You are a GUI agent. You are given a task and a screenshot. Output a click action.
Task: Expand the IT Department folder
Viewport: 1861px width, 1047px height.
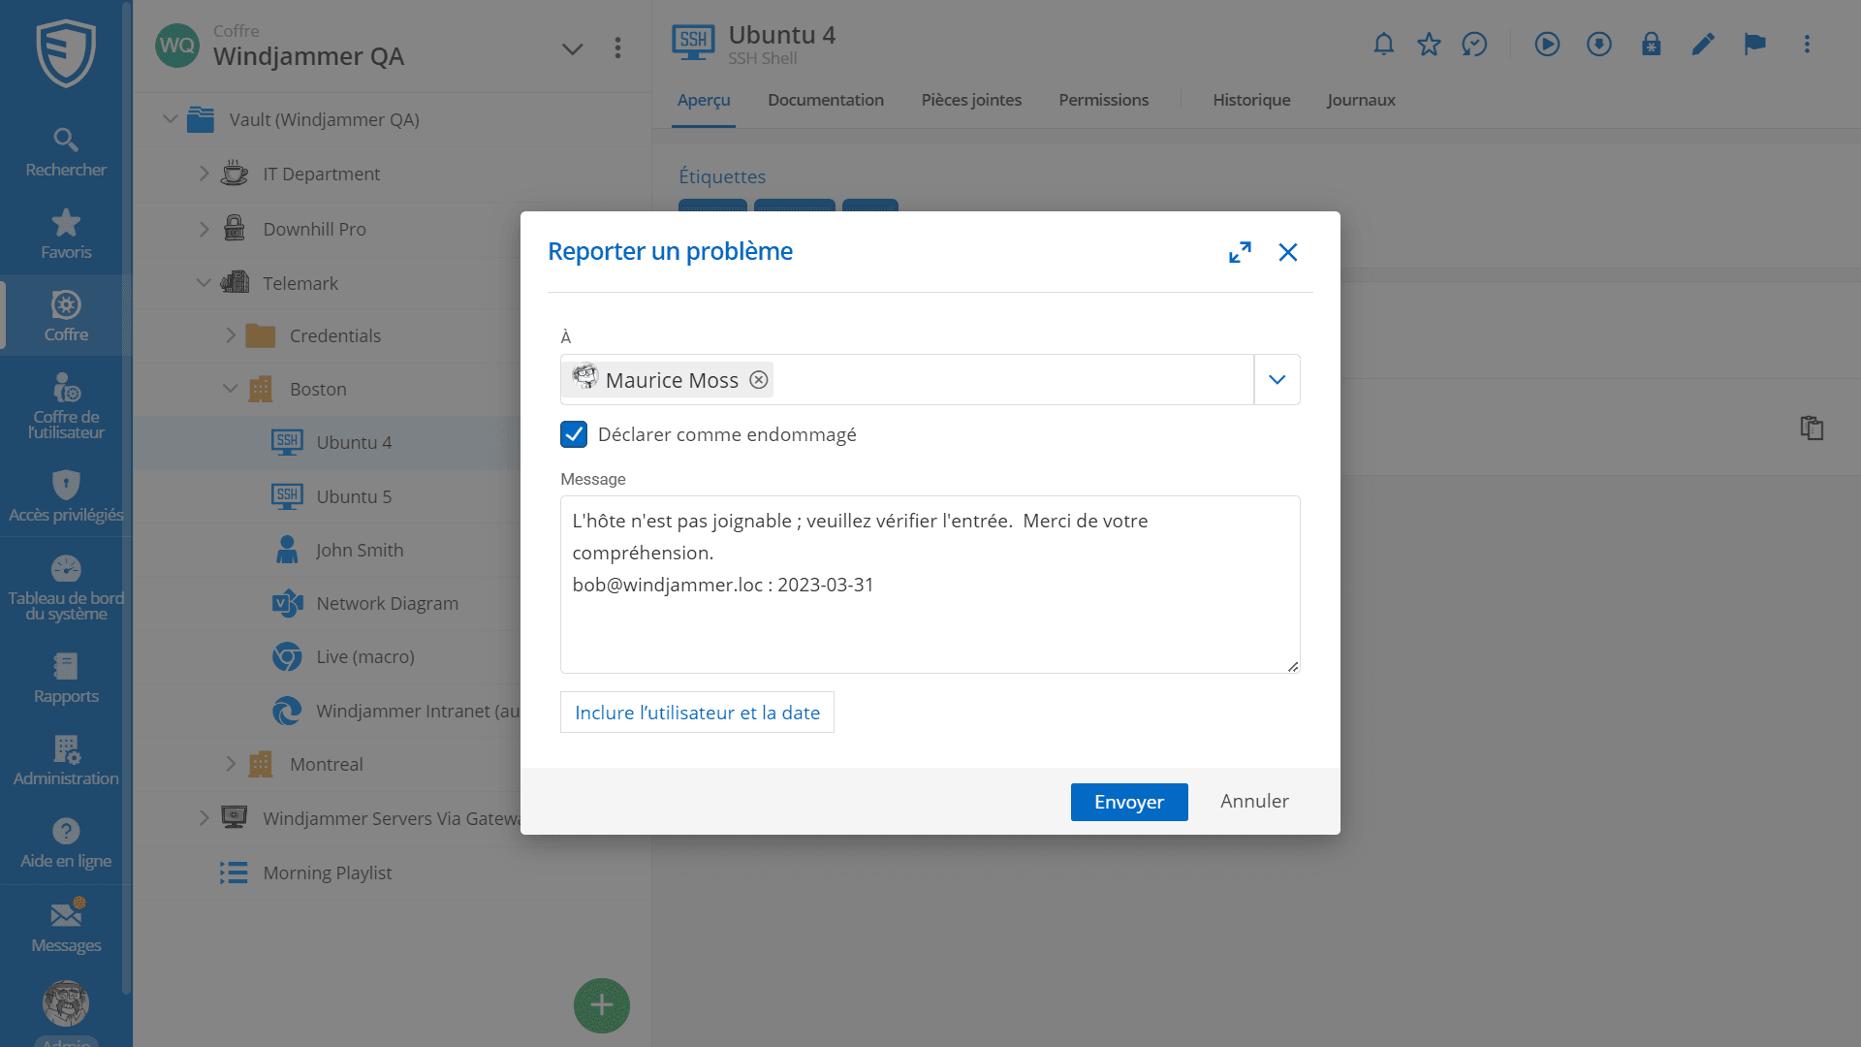(x=204, y=174)
